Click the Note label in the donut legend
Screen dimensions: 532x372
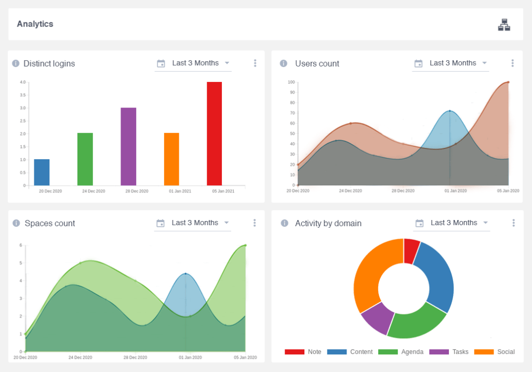pyautogui.click(x=314, y=352)
